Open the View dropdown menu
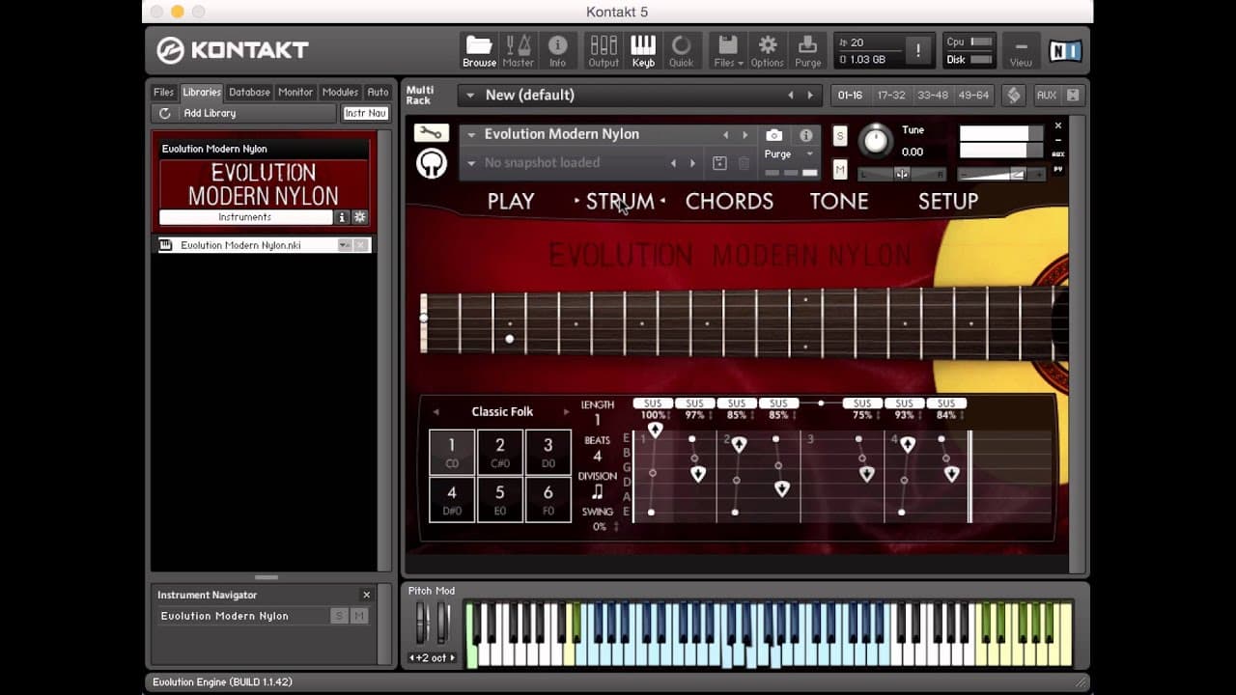1236x695 pixels. coord(1021,50)
